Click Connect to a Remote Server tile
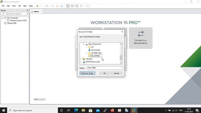The image size is (201, 113). [x=141, y=38]
